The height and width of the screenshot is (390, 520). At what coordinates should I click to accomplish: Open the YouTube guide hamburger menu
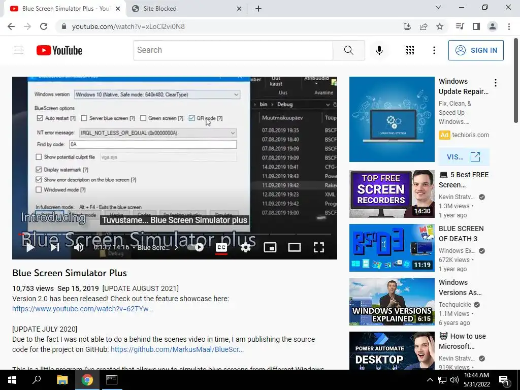click(x=18, y=50)
